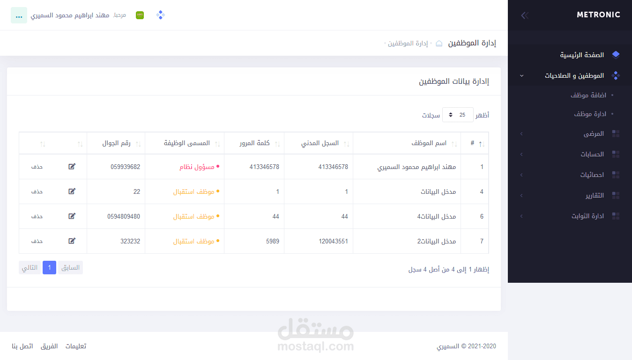The width and height of the screenshot is (632, 360).
Task: Click إدارة الموظفين breadcrumb link
Action: pos(408,44)
